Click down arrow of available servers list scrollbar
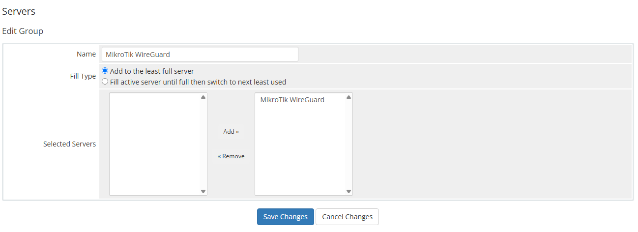This screenshot has height=232, width=638. click(203, 191)
